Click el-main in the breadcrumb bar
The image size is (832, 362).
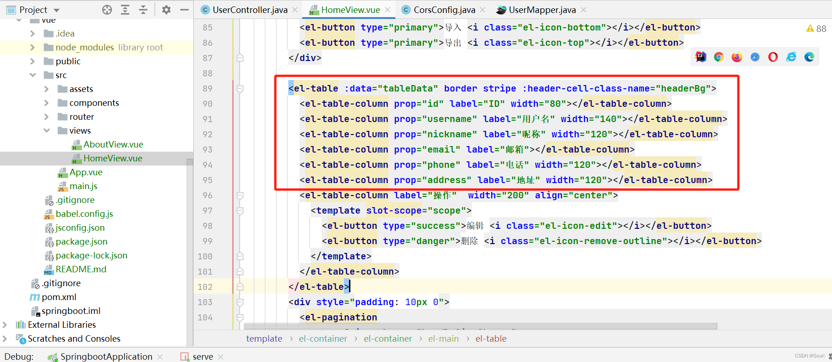coord(443,338)
